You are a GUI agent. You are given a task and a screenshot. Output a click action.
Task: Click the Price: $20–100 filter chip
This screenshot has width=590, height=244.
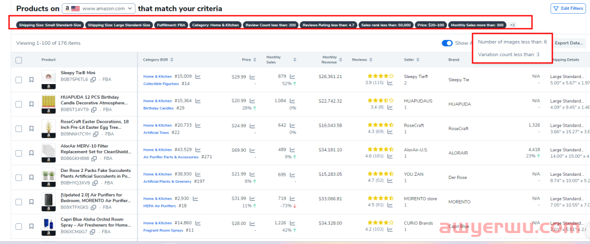point(431,25)
